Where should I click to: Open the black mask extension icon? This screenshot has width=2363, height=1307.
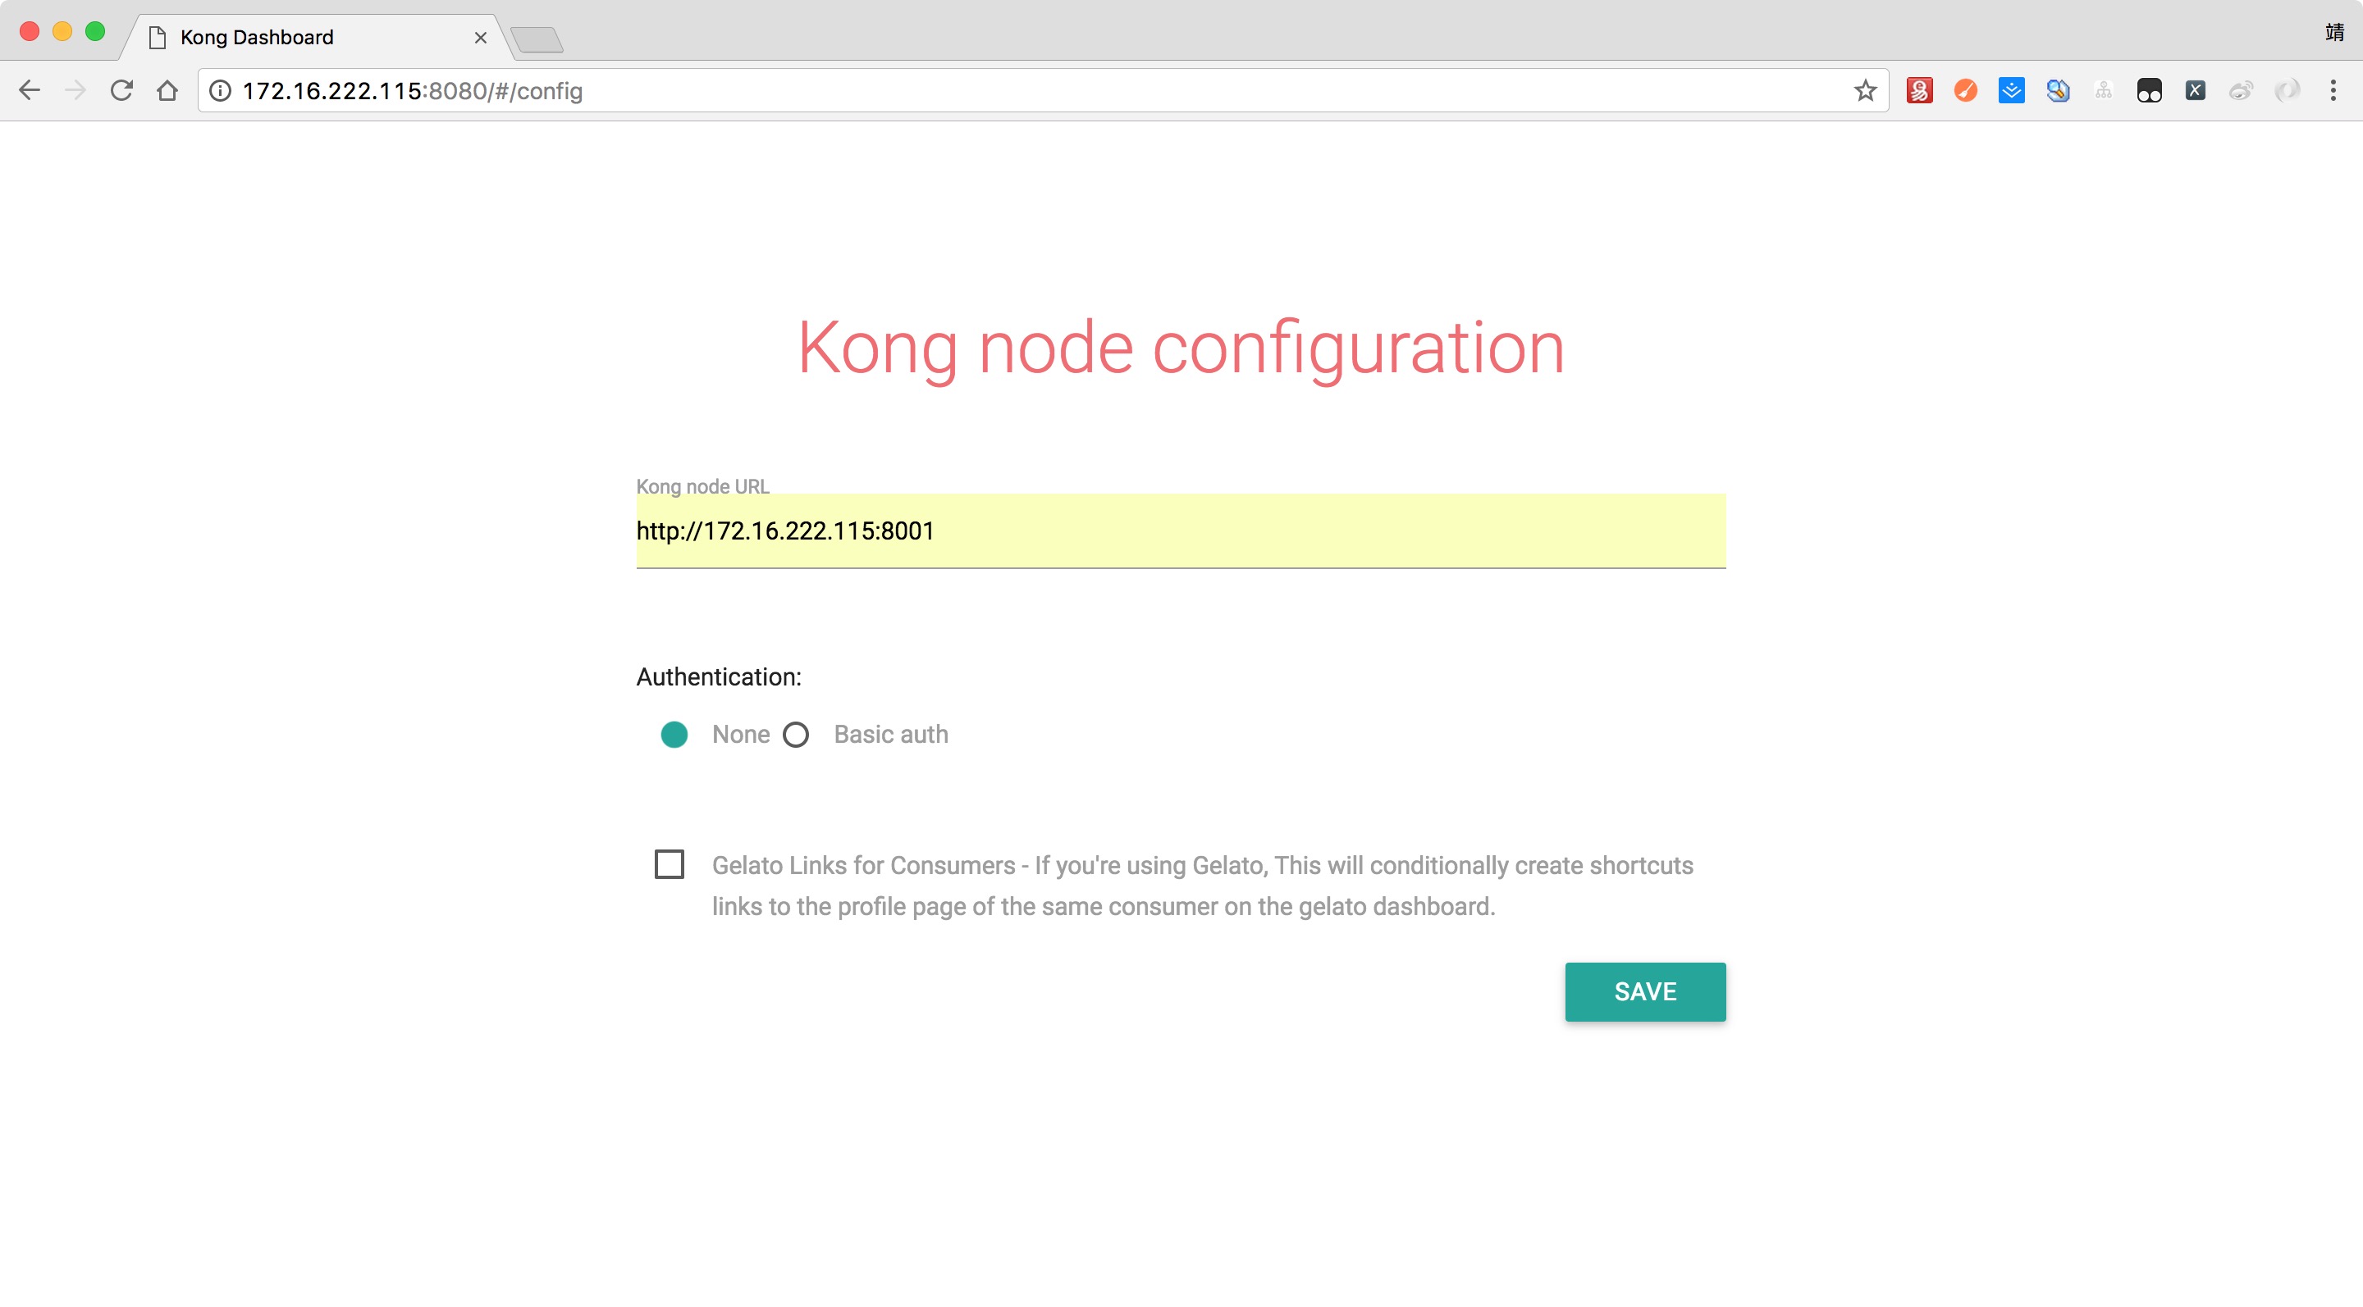(2150, 90)
